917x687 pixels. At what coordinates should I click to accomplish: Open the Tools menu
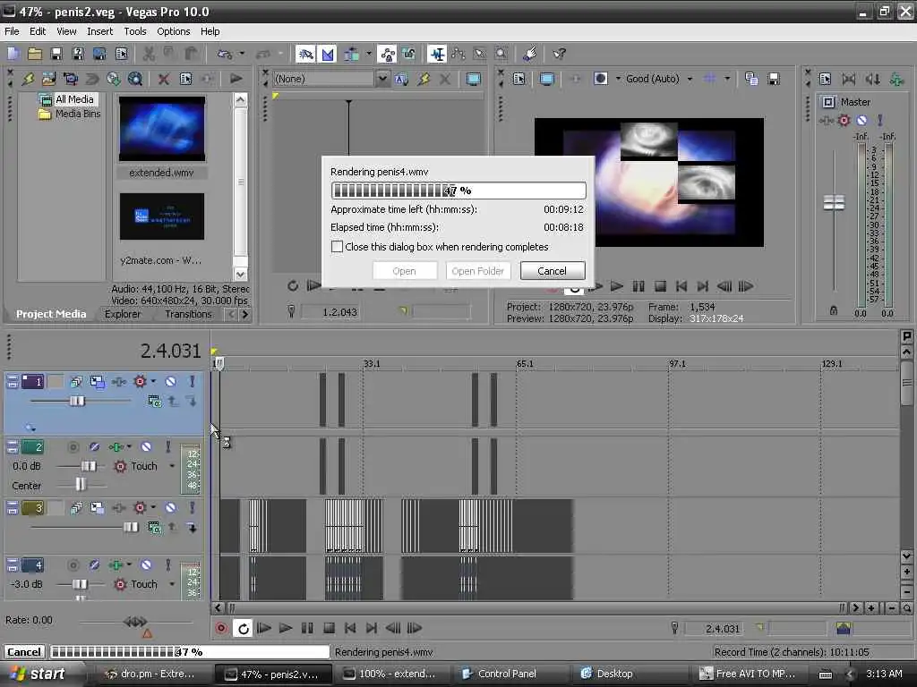coord(135,31)
